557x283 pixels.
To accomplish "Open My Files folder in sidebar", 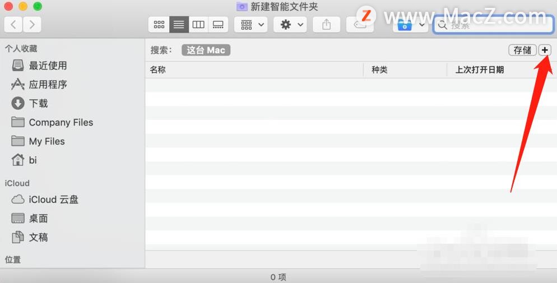I will tap(47, 141).
